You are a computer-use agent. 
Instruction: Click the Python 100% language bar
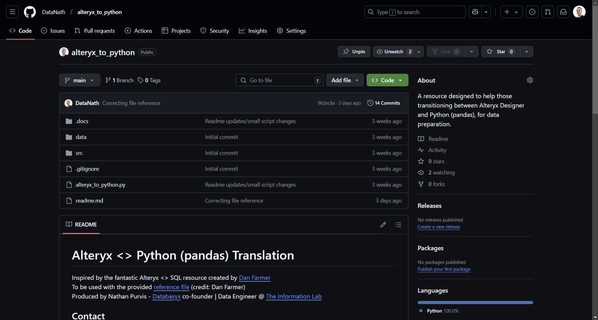click(475, 302)
